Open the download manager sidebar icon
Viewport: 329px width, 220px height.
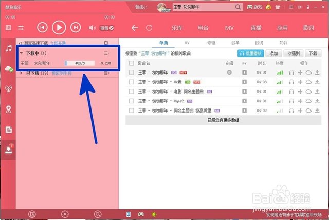pyautogui.click(x=9, y=150)
